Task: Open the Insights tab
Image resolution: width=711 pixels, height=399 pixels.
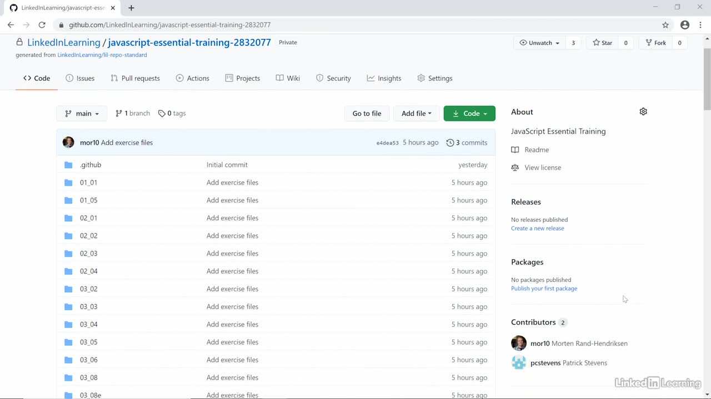Action: [x=384, y=78]
